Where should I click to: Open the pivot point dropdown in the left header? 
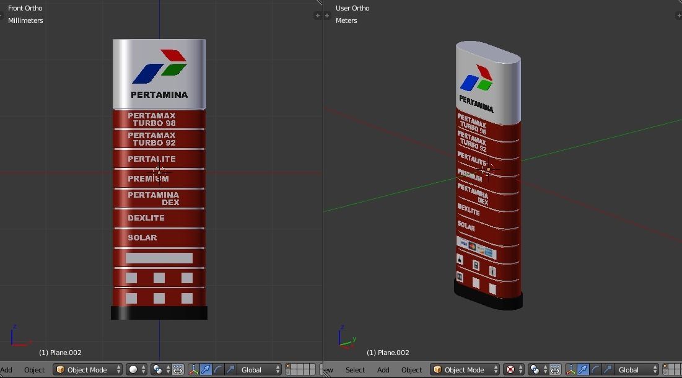pos(158,369)
